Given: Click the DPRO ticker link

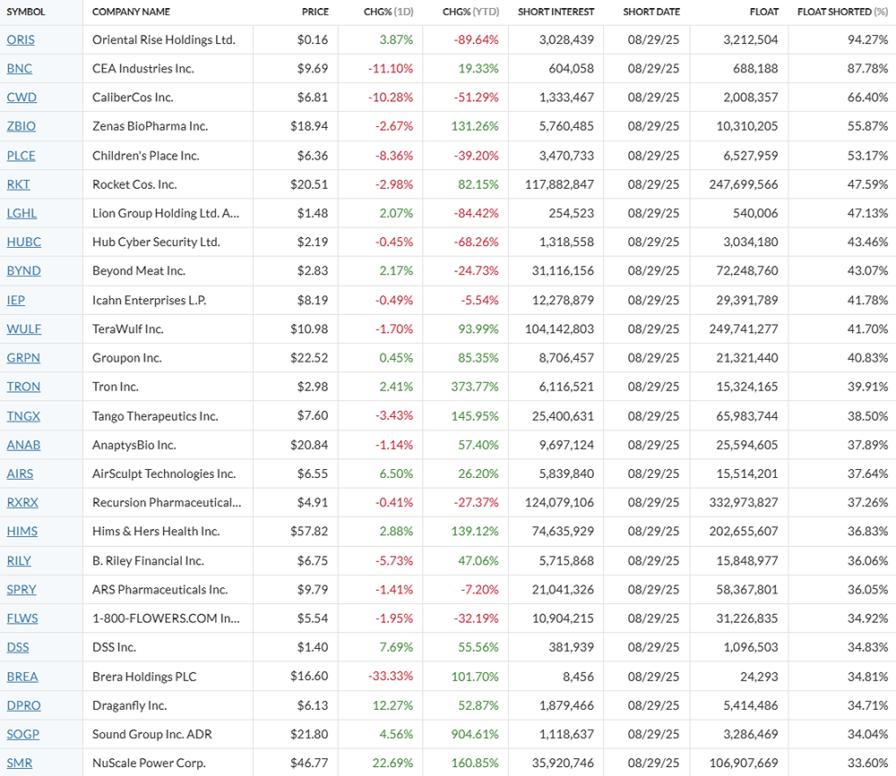Looking at the screenshot, I should pyautogui.click(x=23, y=705).
